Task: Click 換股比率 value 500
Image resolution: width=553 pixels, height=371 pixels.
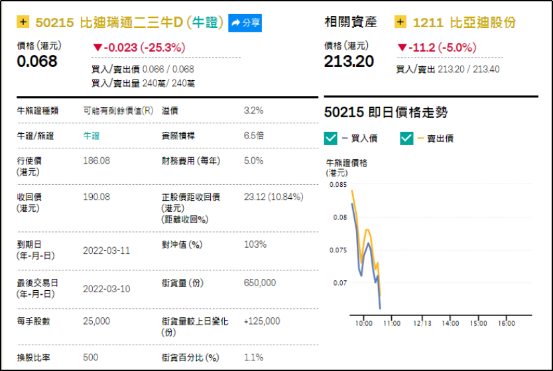Action: pos(91,357)
